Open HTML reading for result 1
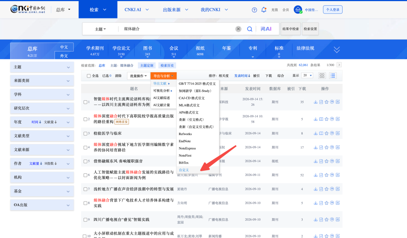 pyautogui.click(x=321, y=102)
